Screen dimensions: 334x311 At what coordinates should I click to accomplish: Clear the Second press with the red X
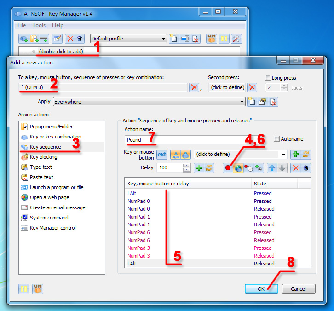(x=252, y=87)
